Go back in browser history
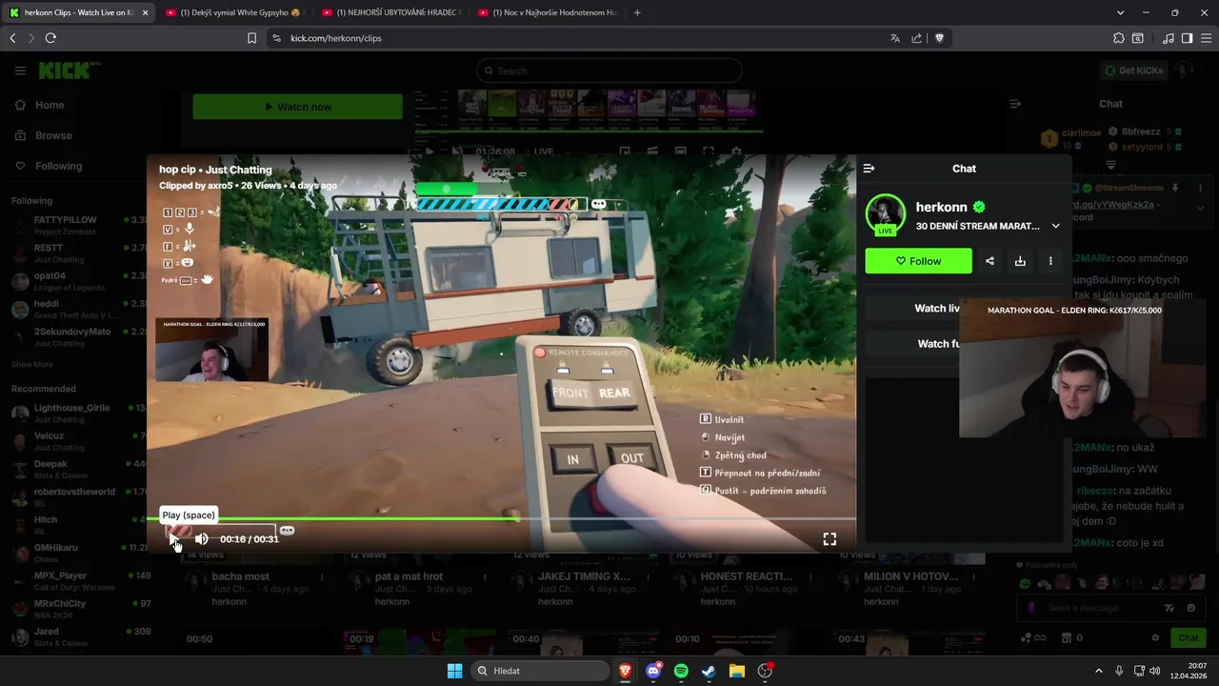Viewport: 1219px width, 686px height. (x=12, y=38)
